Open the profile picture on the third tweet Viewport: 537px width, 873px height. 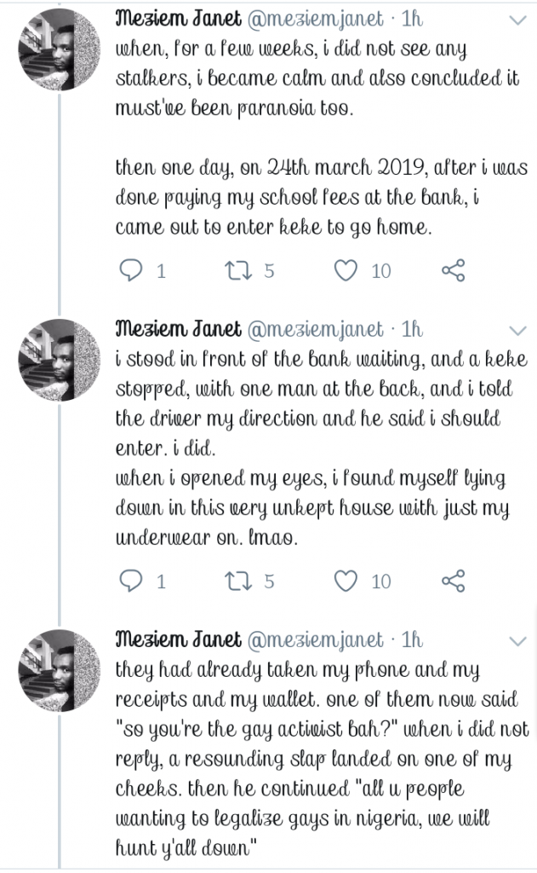click(60, 670)
